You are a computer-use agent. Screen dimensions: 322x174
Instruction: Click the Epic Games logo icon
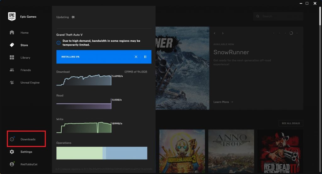point(12,17)
